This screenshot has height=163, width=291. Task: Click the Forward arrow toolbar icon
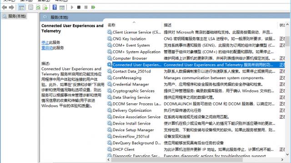pos(11,7)
